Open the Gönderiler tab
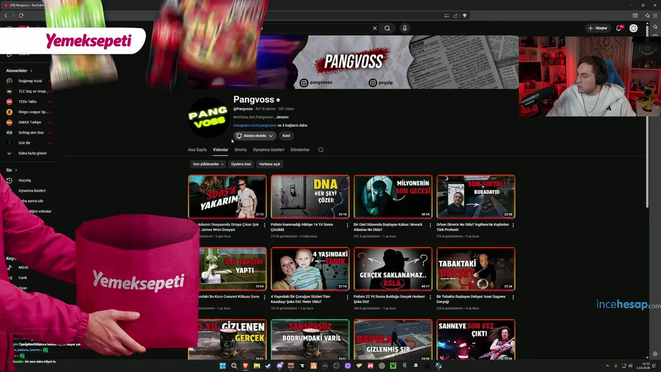The height and width of the screenshot is (372, 661). pos(300,150)
